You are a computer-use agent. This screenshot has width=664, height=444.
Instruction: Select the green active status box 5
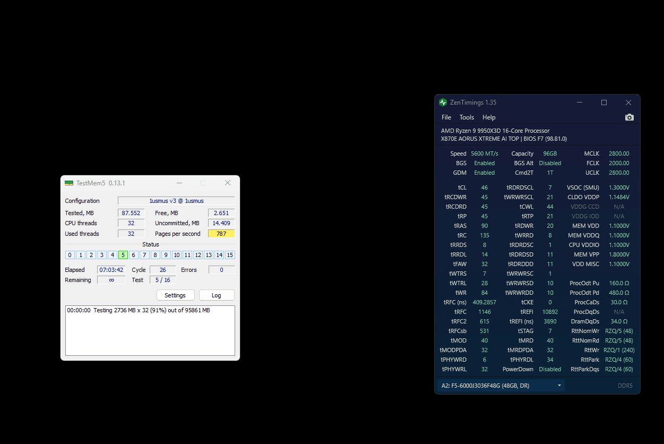pos(123,255)
